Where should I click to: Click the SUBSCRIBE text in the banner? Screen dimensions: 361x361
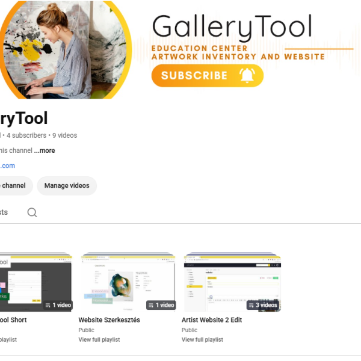click(x=194, y=76)
